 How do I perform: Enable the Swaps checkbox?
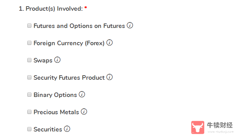click(29, 60)
